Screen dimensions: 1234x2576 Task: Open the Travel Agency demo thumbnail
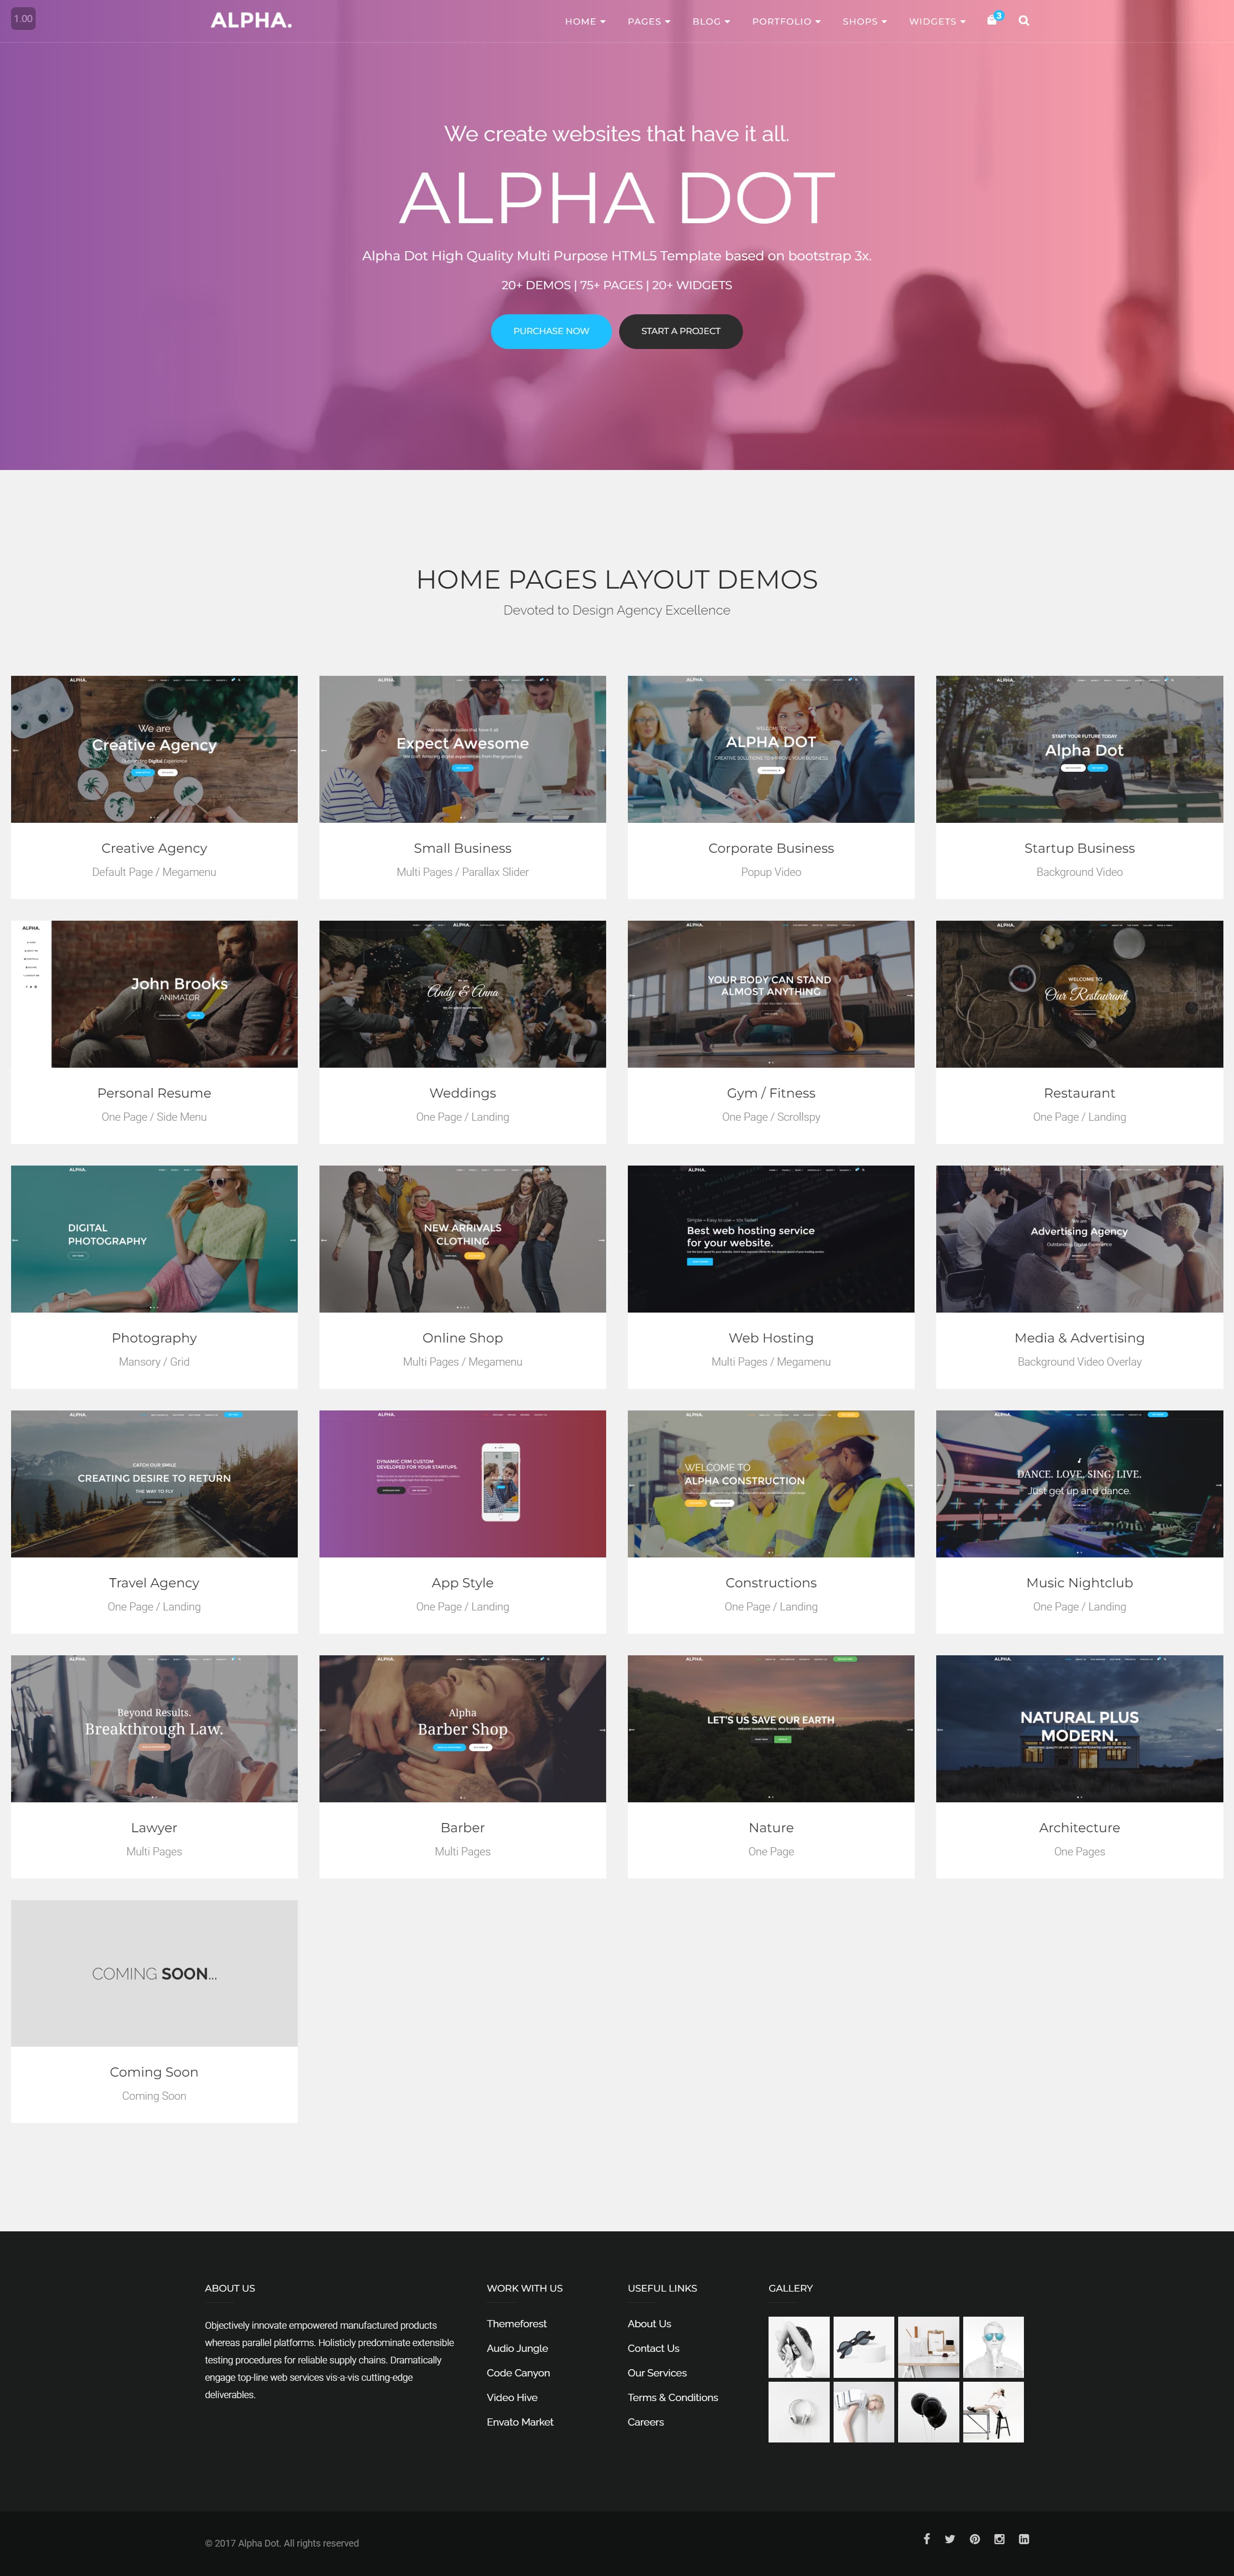coord(154,1484)
